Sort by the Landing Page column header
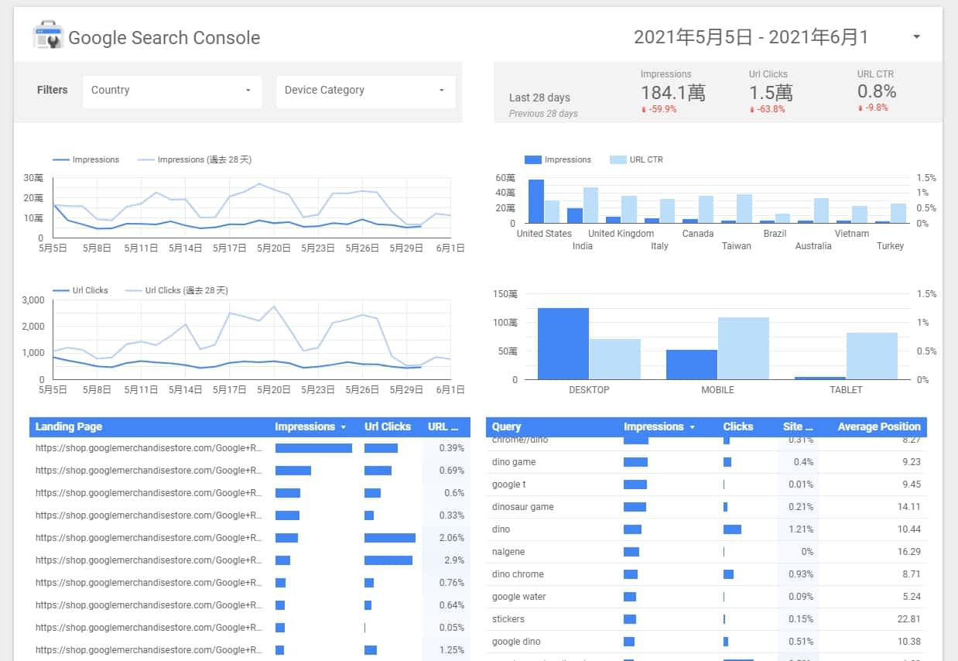 point(69,427)
